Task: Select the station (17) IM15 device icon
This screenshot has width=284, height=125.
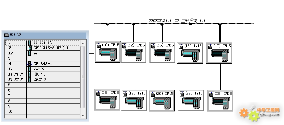Action: pos(219,53)
